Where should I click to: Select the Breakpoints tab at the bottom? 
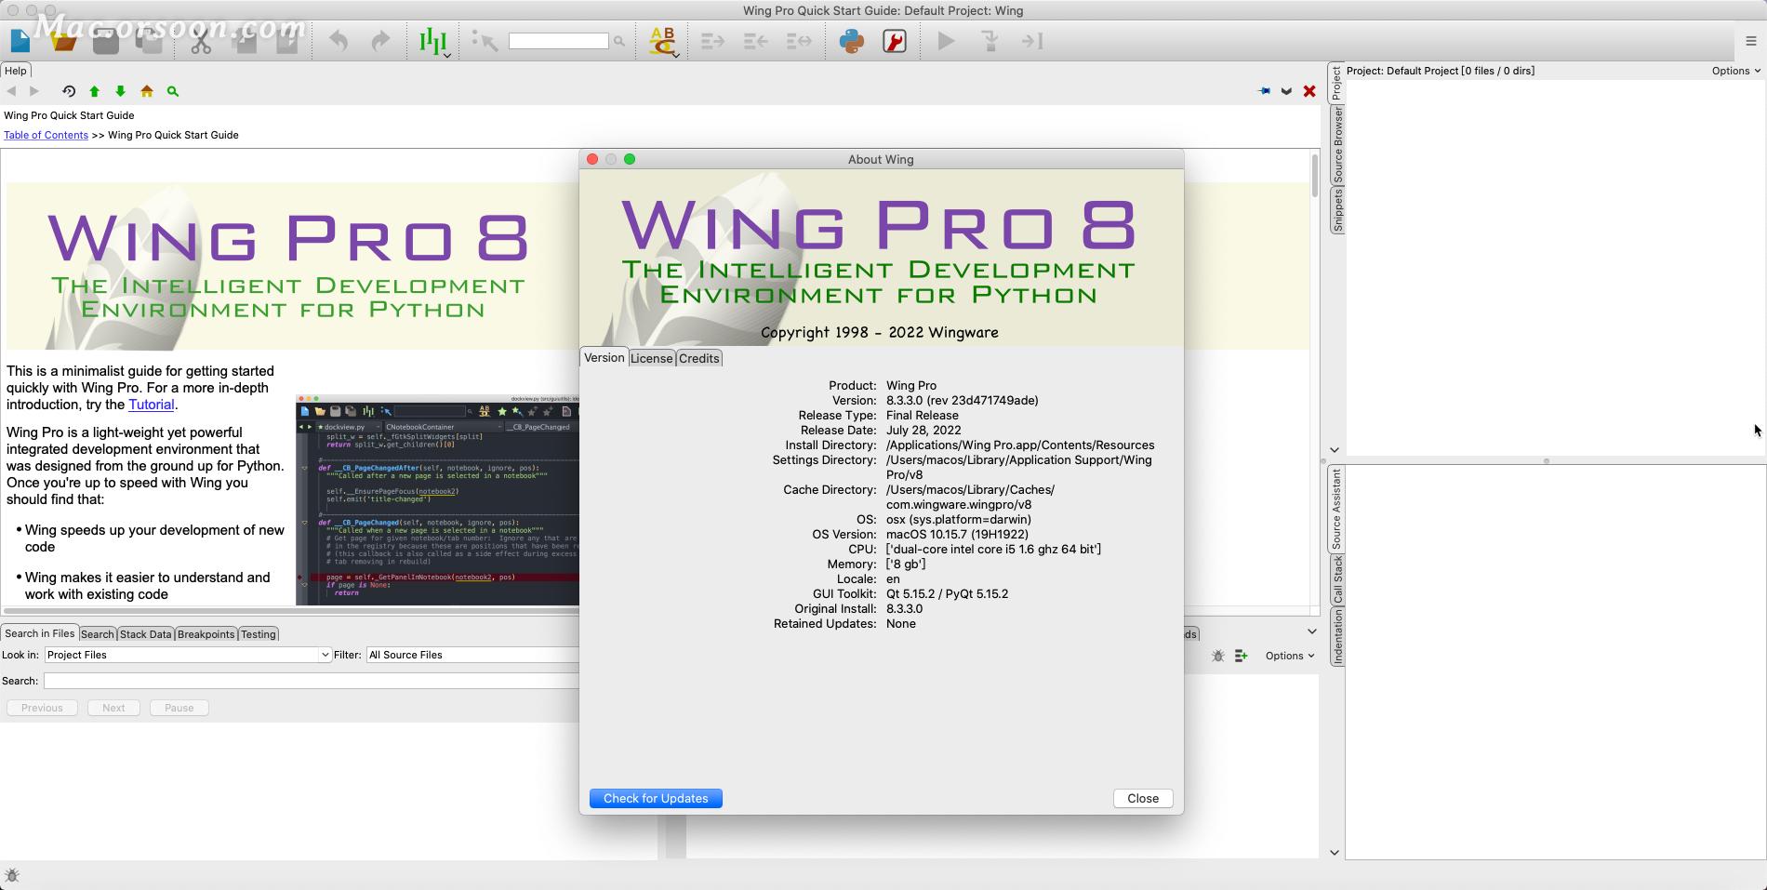point(206,633)
